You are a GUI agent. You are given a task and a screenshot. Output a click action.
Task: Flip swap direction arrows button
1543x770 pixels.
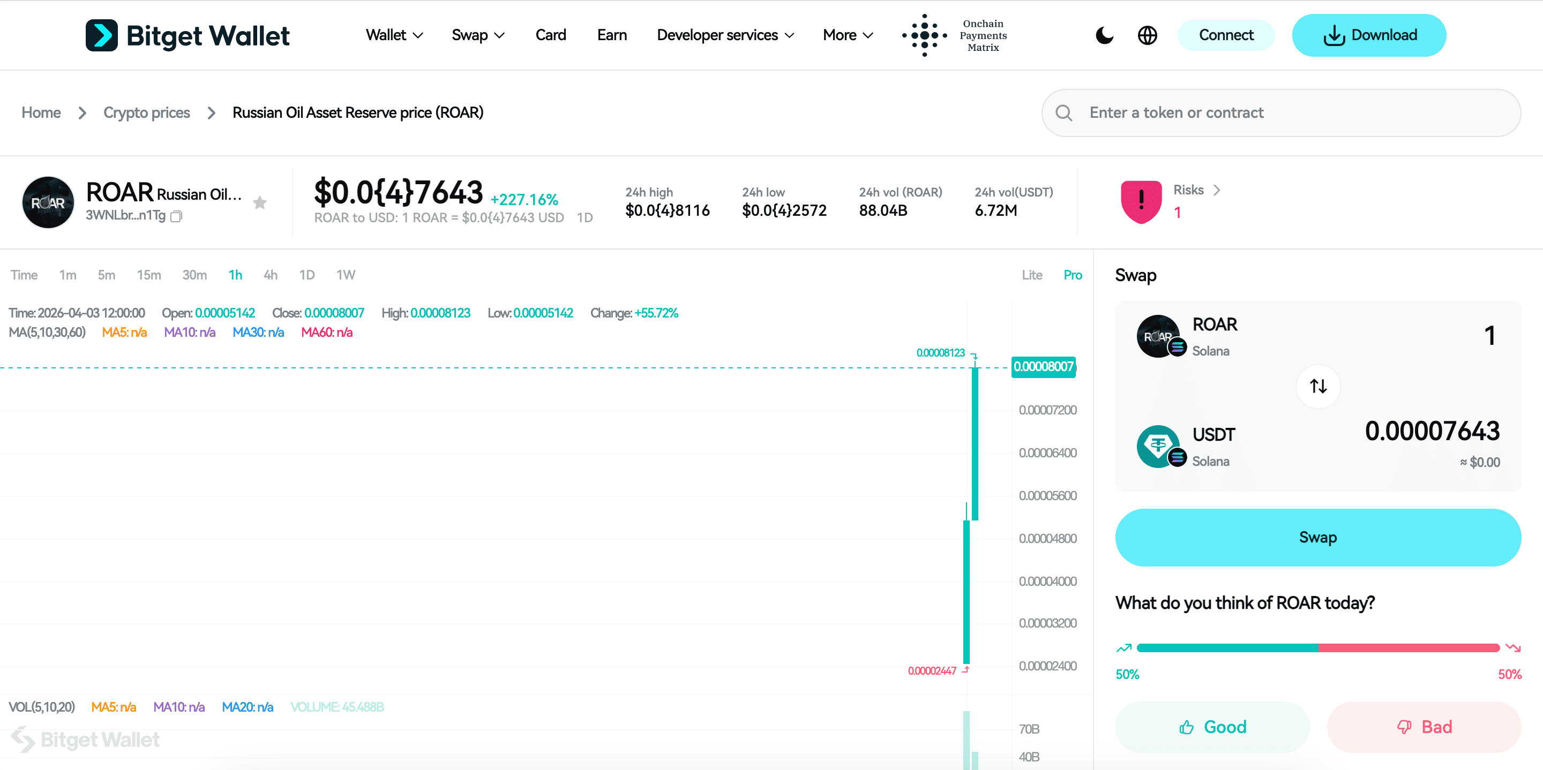(1318, 386)
